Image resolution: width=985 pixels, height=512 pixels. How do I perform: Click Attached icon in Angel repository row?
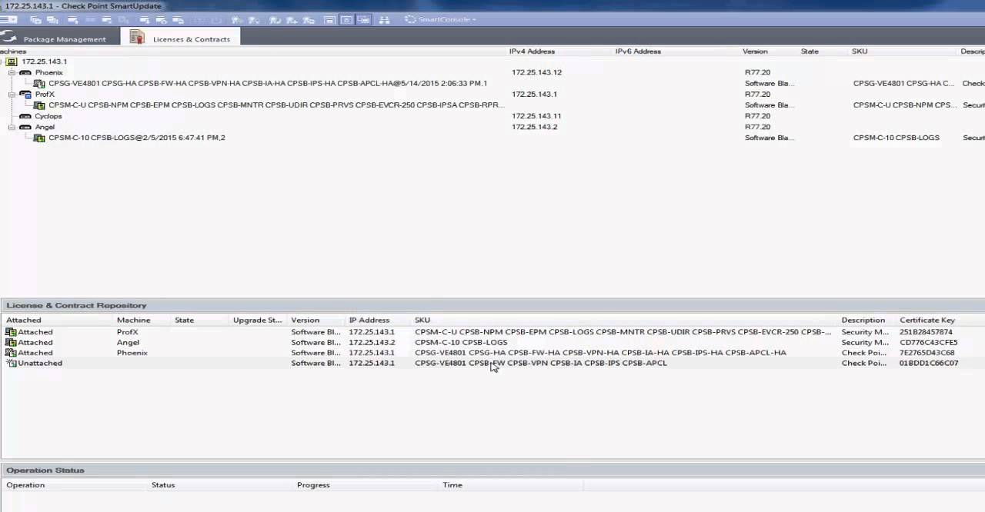click(11, 342)
